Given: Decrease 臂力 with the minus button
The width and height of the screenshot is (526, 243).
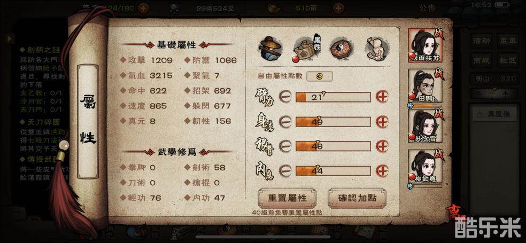Looking at the screenshot, I should click(x=285, y=97).
